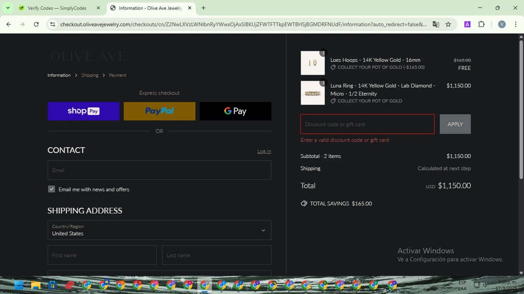524x294 pixels.
Task: Close the Verify Codes — SimplyCodes tab
Action: click(x=98, y=8)
